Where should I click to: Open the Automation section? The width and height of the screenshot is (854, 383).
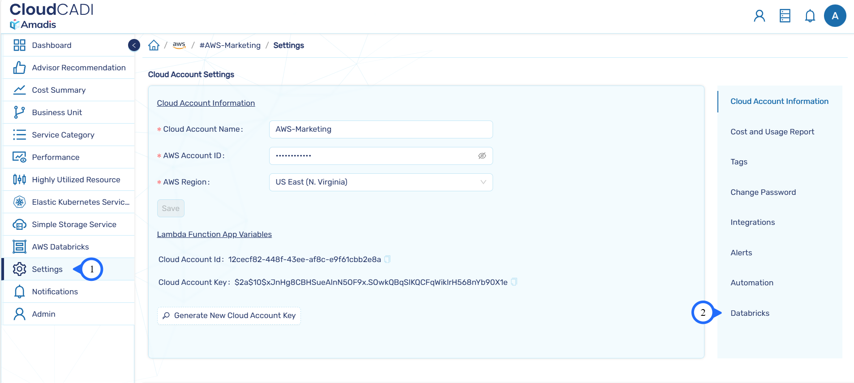[752, 283]
